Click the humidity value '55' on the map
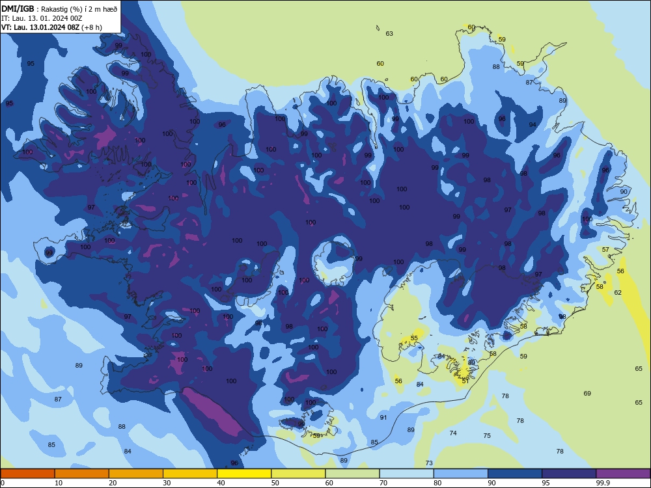This screenshot has width=651, height=488. pyautogui.click(x=414, y=338)
